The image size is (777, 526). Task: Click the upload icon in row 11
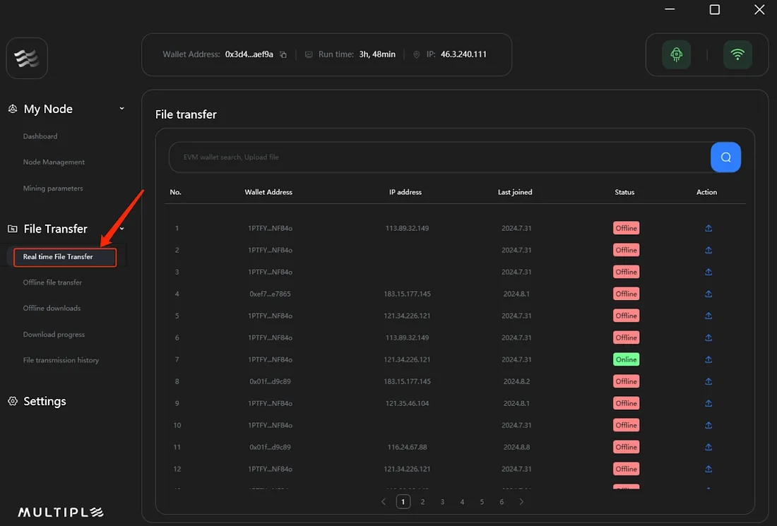(x=708, y=448)
